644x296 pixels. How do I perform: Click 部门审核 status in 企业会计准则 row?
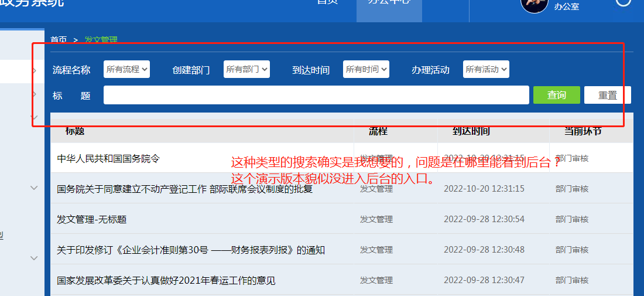[572, 250]
